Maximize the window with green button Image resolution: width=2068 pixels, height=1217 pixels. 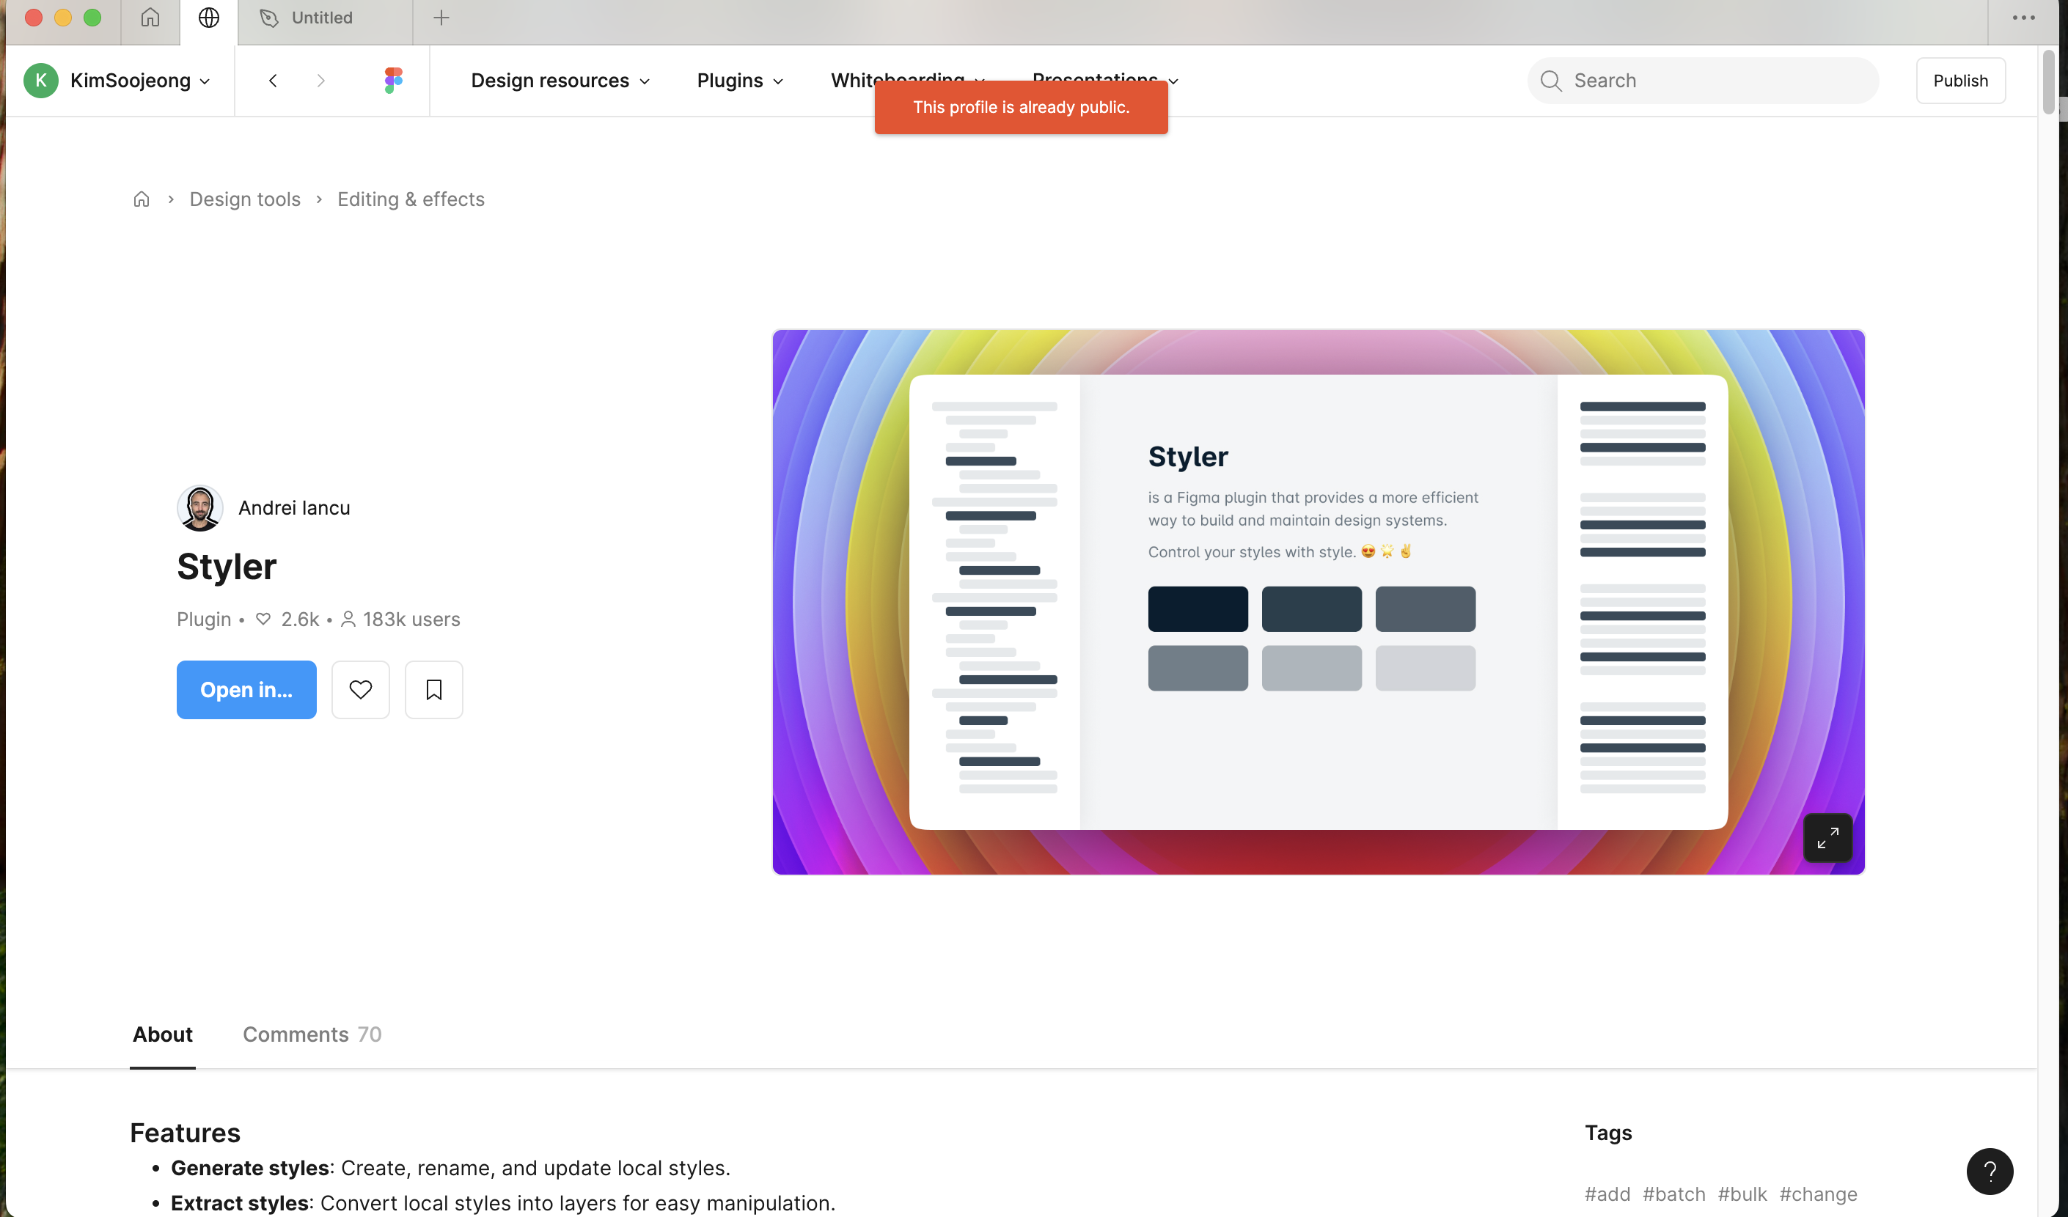tap(92, 18)
